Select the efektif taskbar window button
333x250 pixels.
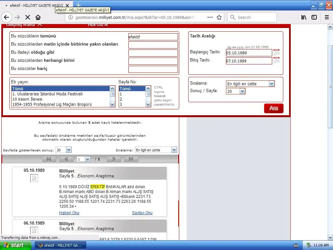(60, 245)
